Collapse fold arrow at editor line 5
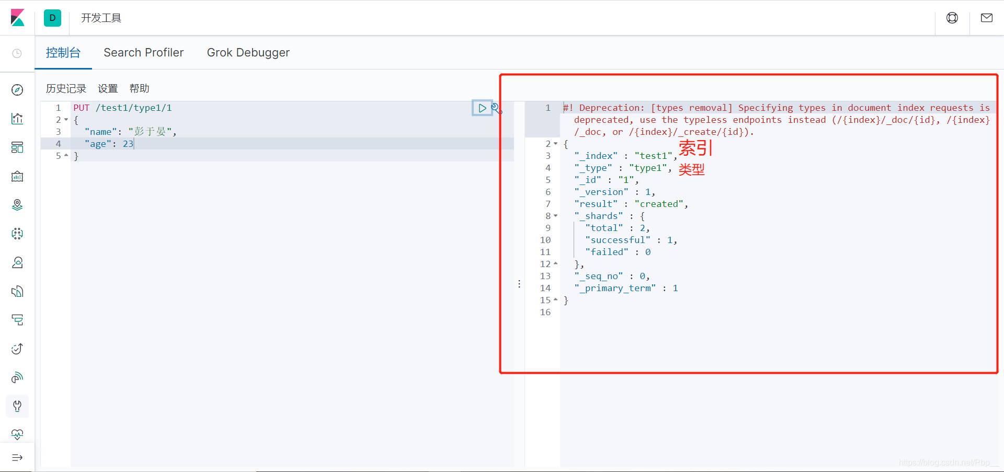1004x472 pixels. [x=66, y=156]
